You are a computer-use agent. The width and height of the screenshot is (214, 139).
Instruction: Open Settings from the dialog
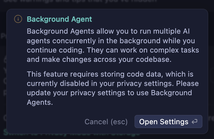(168, 121)
